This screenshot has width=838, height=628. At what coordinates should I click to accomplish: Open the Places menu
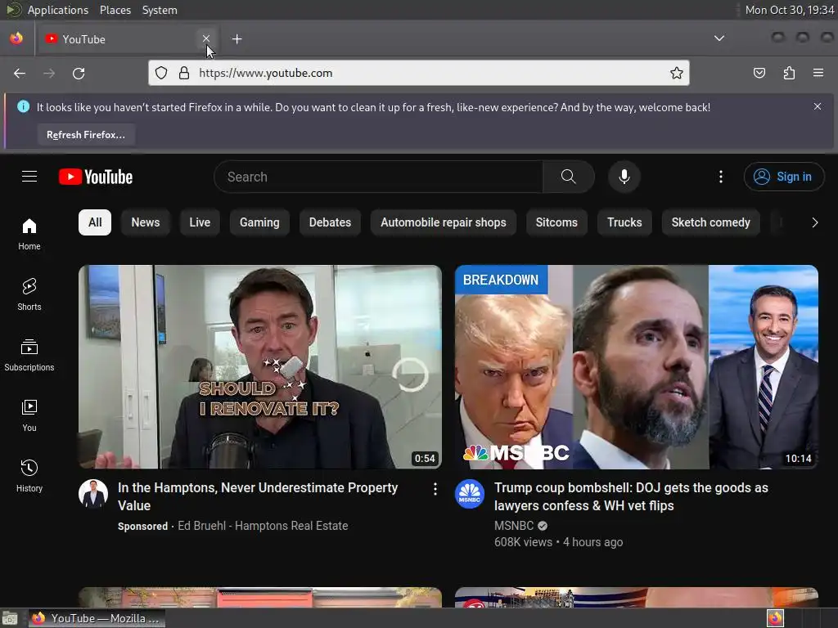click(115, 10)
